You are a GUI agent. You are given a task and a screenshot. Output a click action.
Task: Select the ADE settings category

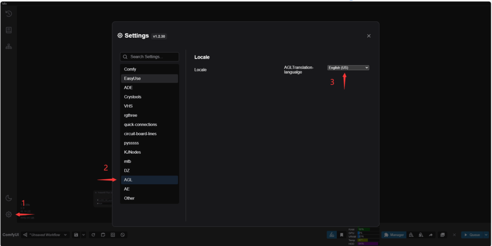pos(149,88)
